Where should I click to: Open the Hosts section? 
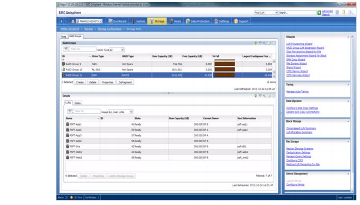pyautogui.click(x=175, y=21)
